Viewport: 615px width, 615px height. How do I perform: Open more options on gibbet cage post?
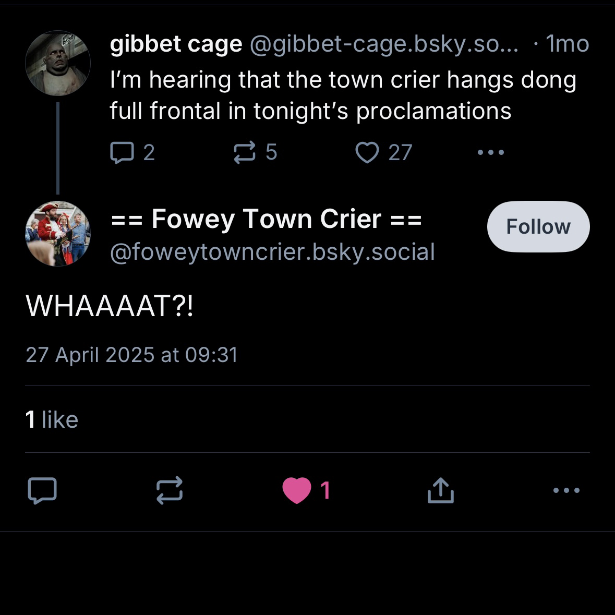(x=490, y=152)
